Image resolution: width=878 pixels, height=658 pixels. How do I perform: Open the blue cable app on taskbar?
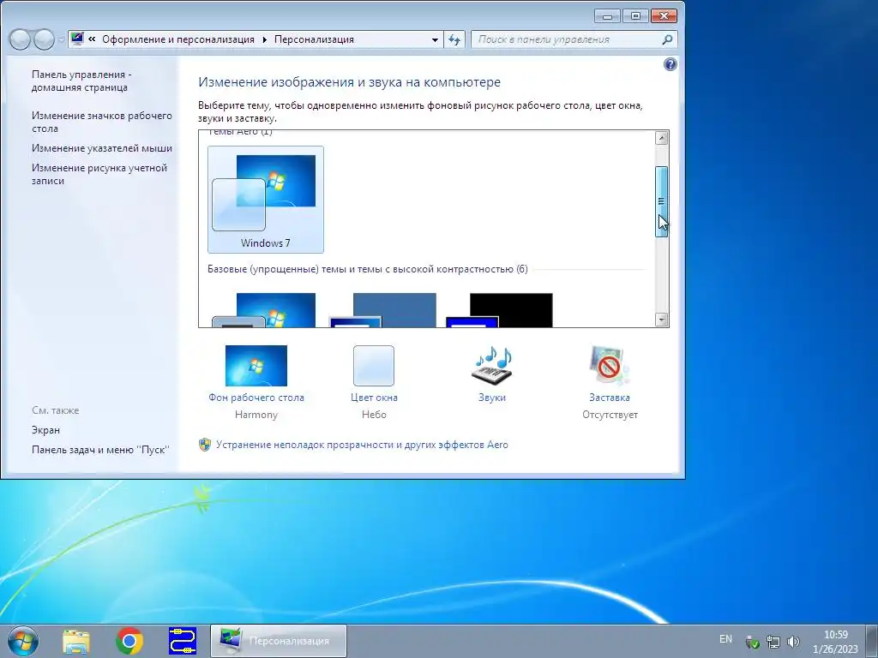coord(183,641)
